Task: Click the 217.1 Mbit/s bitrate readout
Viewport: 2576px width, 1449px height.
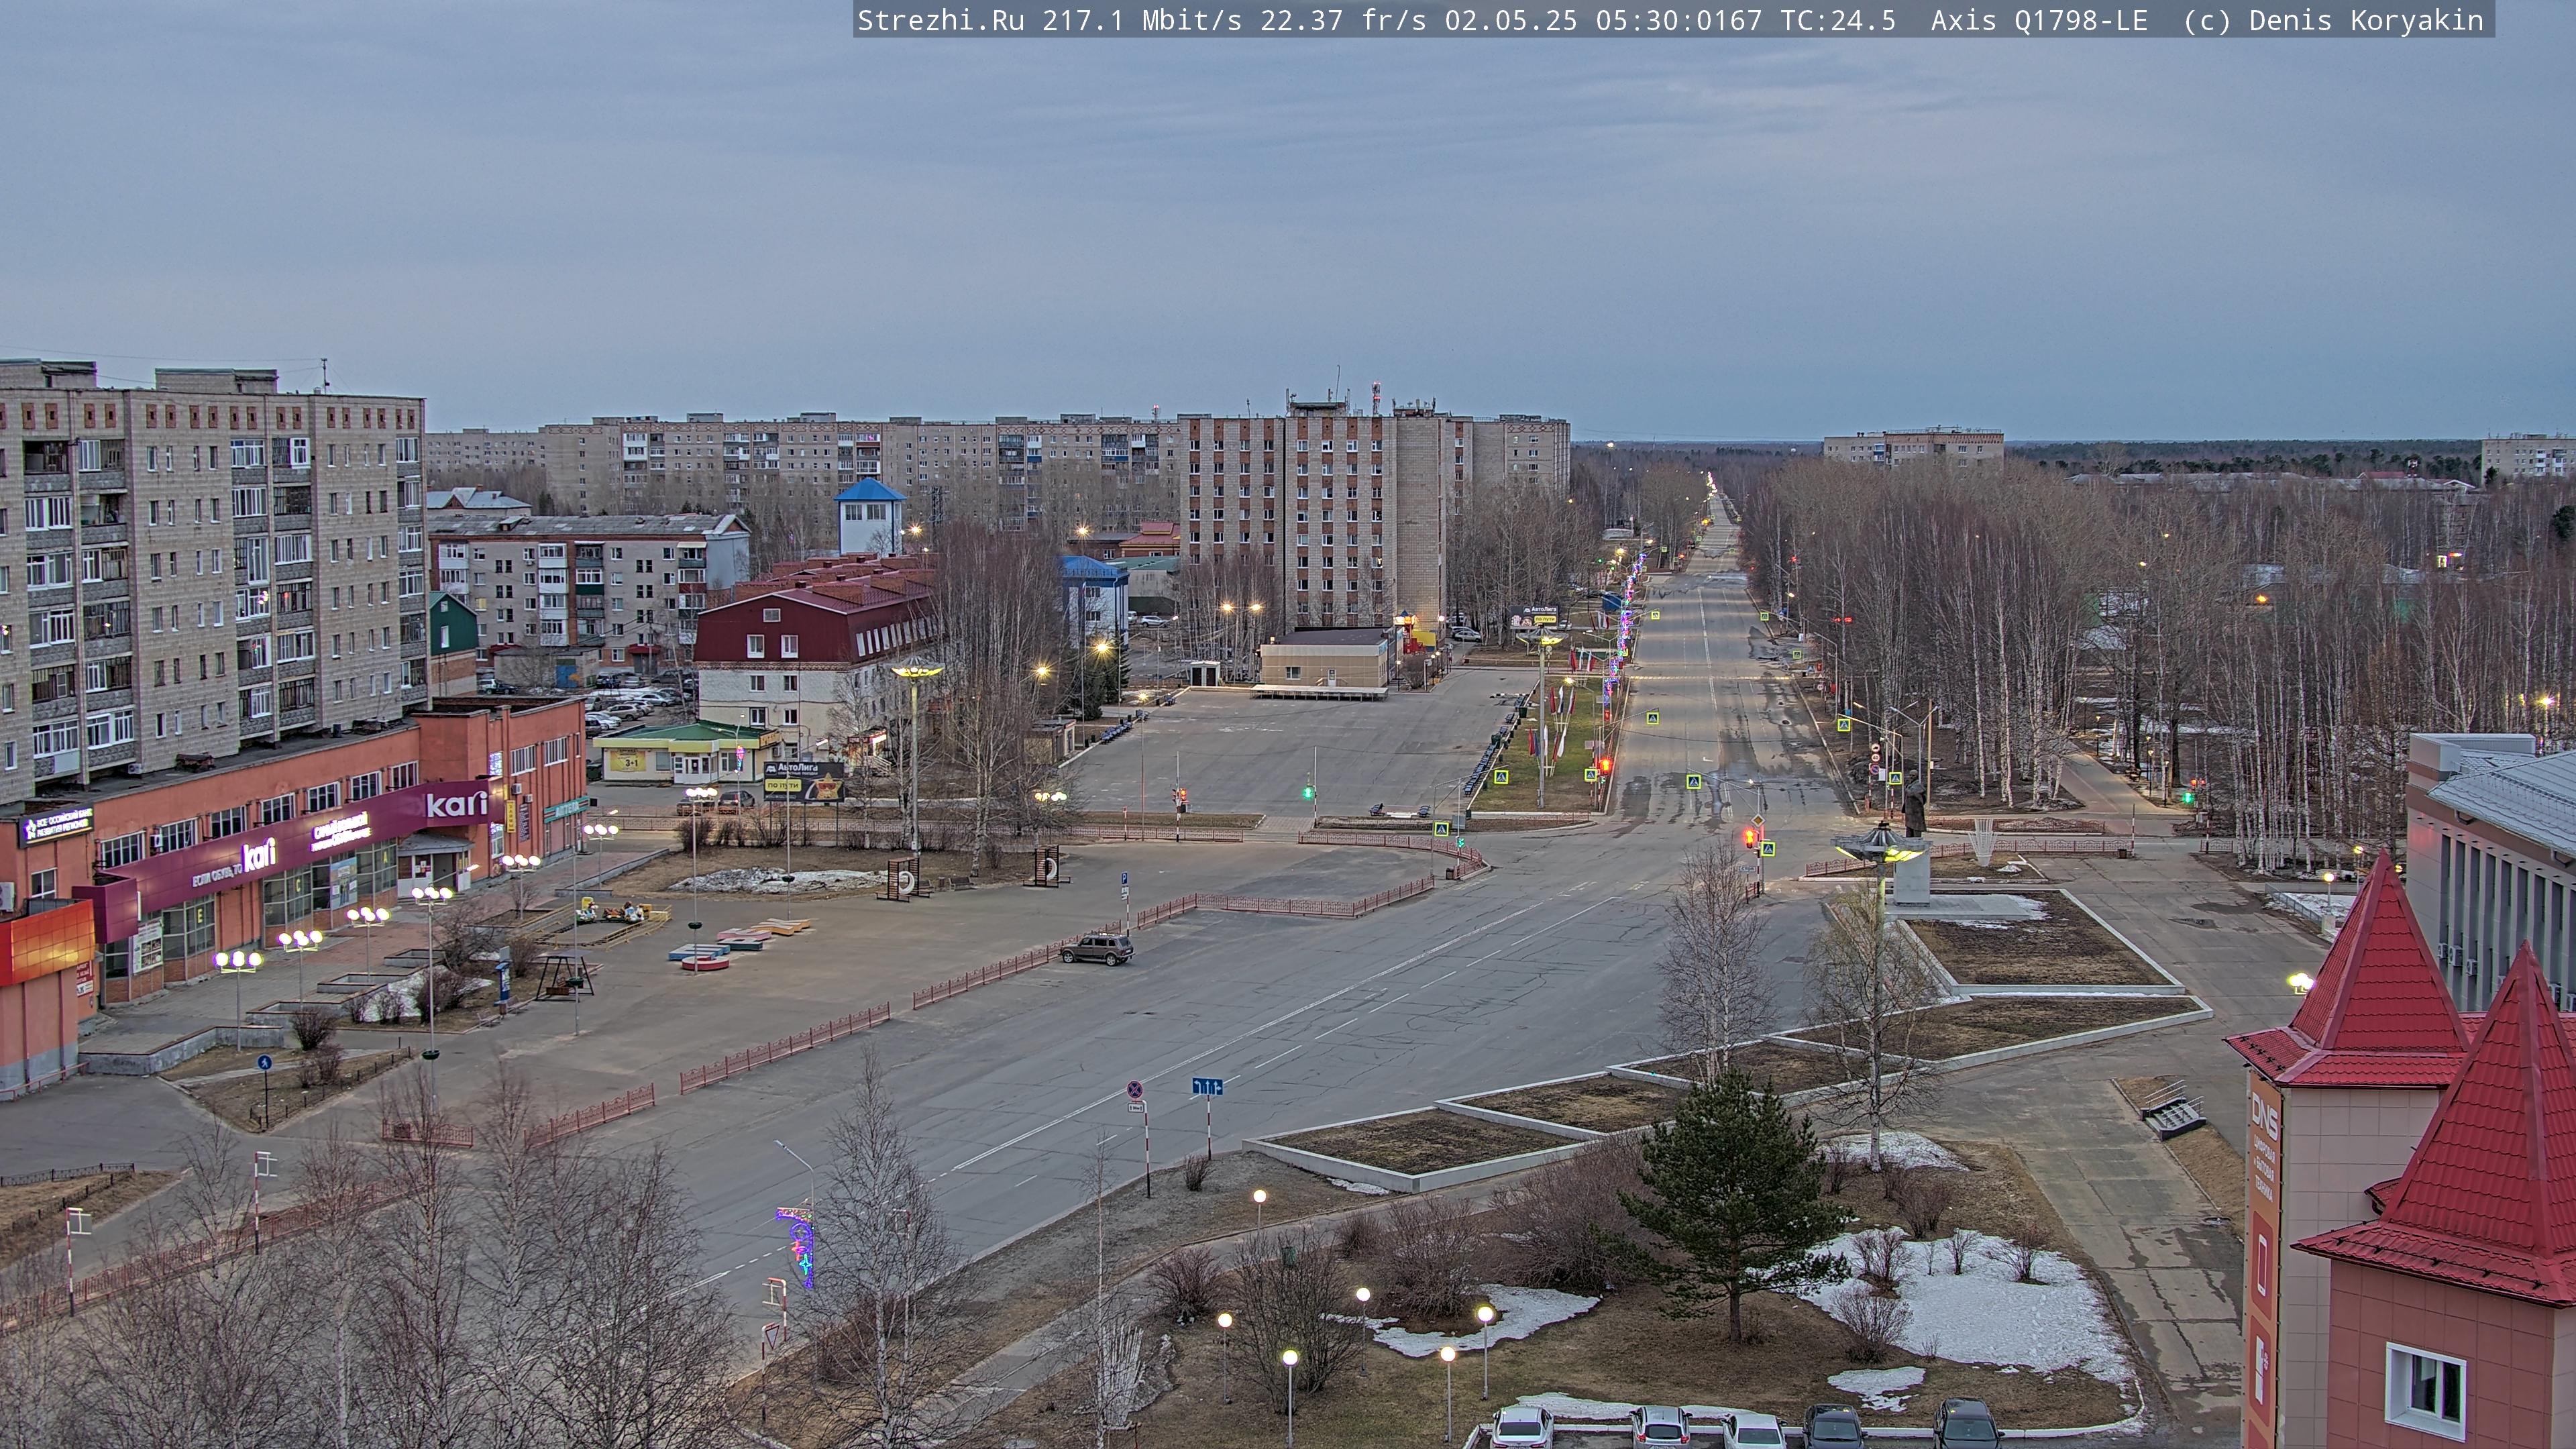Action: [x=1142, y=21]
